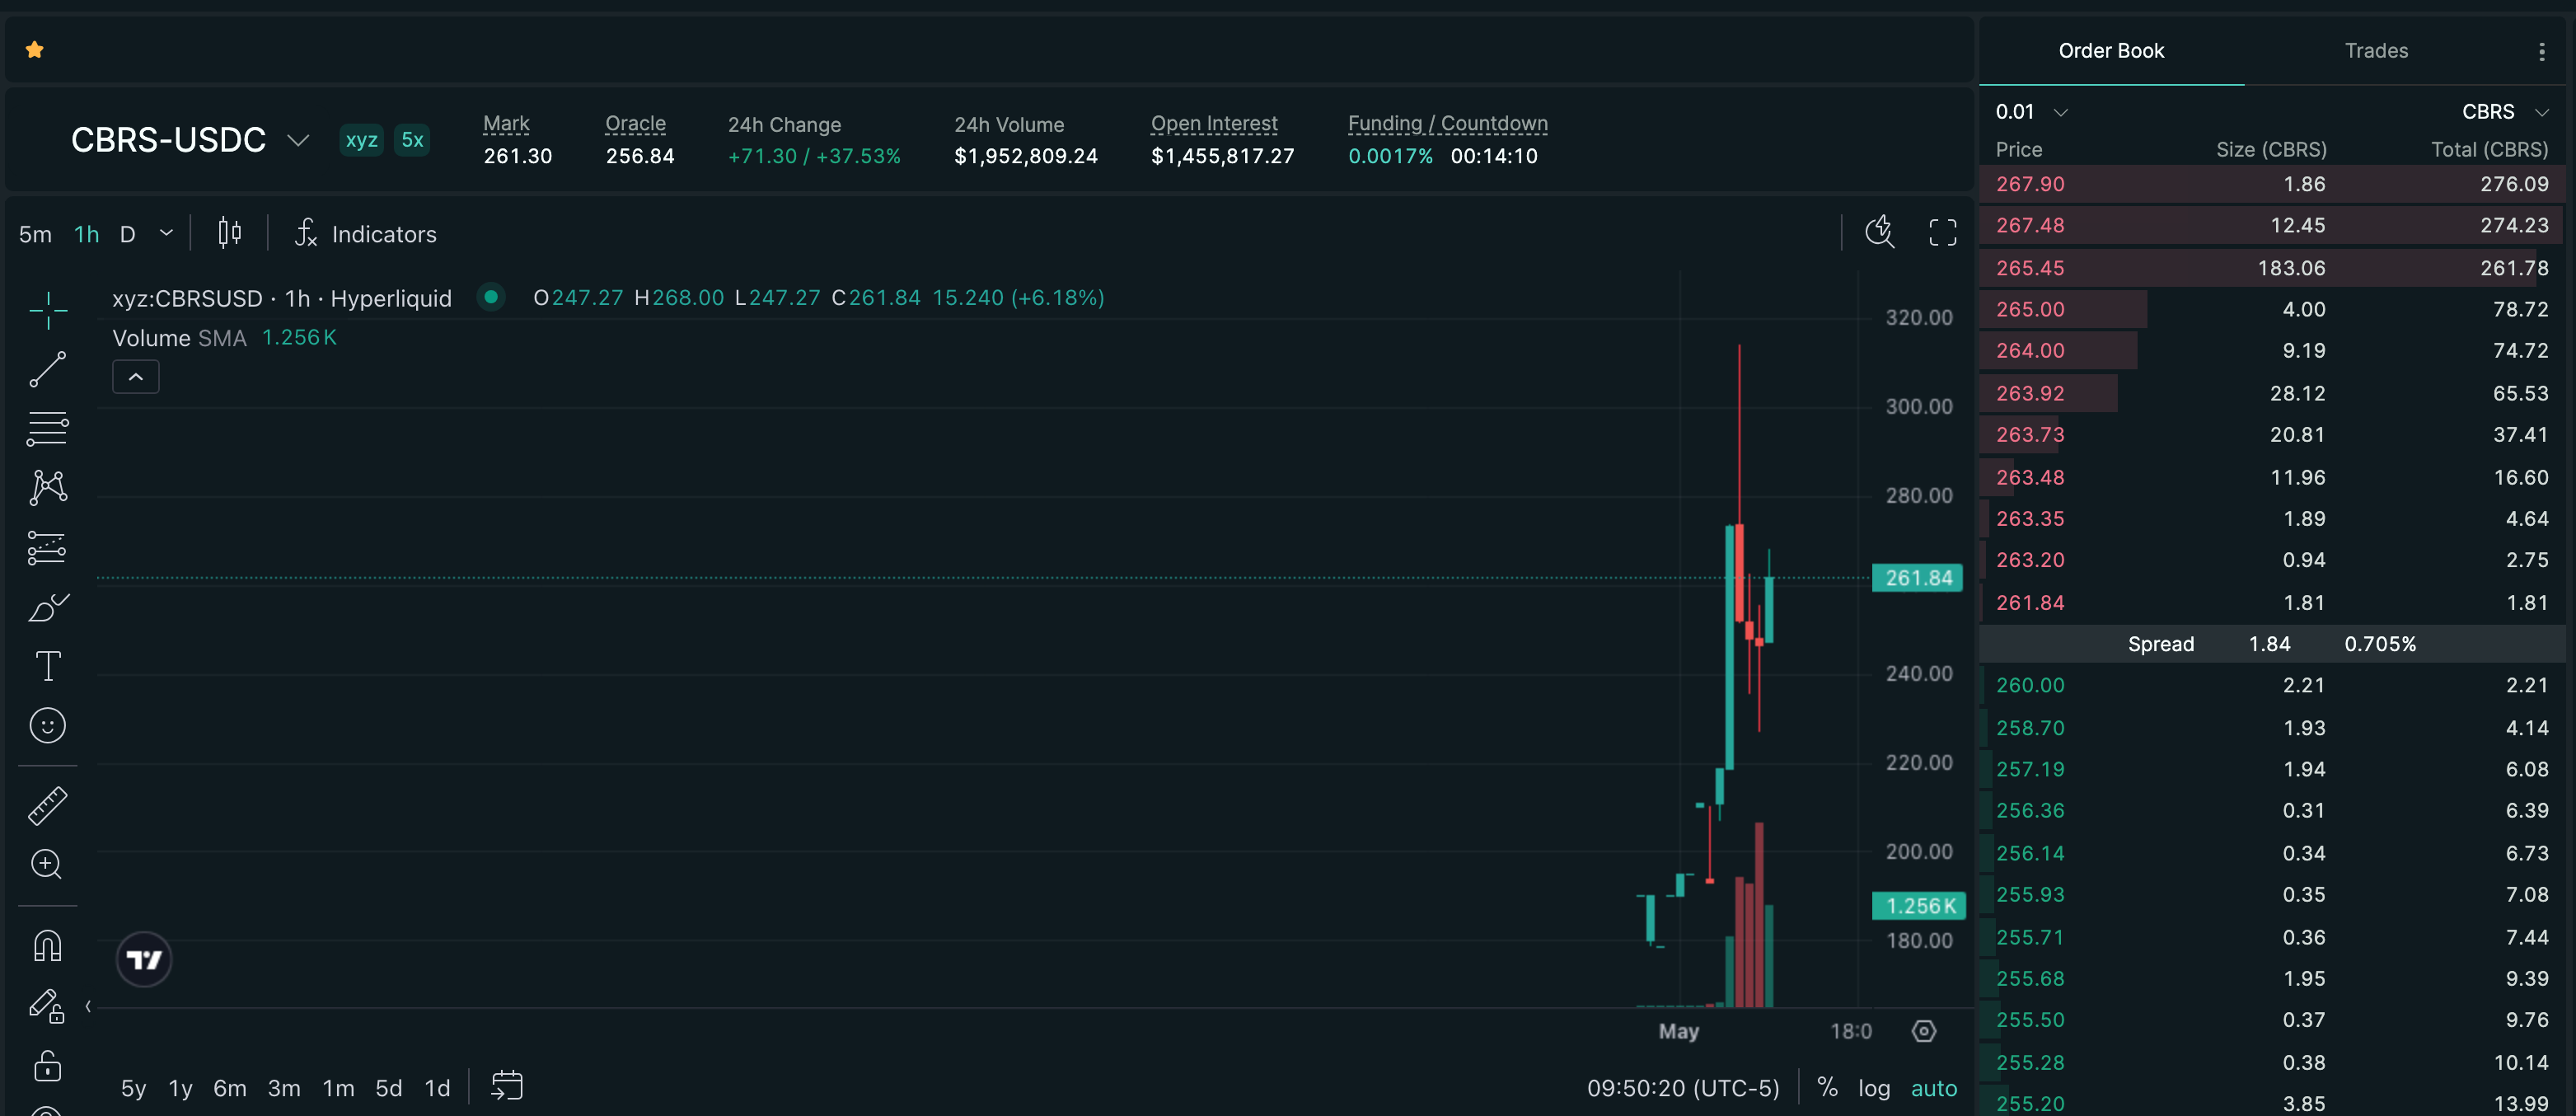Set chart range to 6m

pos(230,1088)
